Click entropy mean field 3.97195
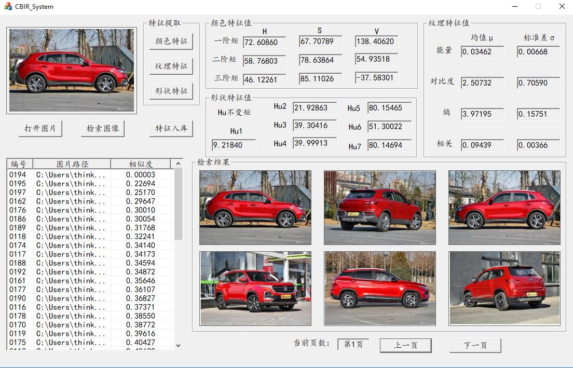 point(482,114)
